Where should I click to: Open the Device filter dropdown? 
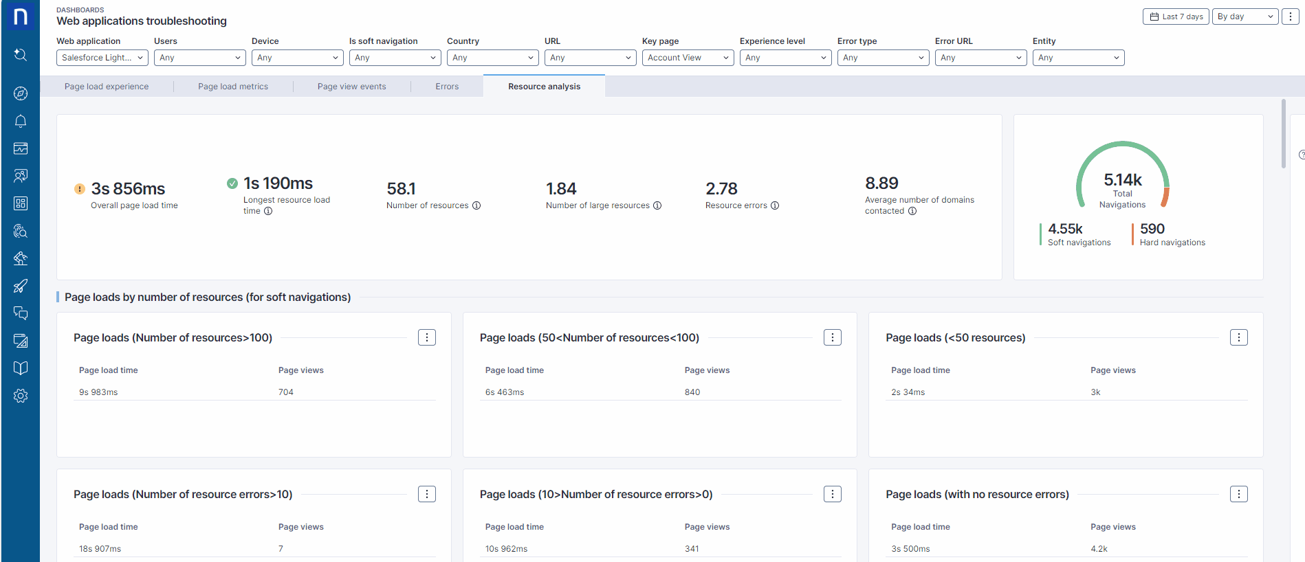click(298, 58)
